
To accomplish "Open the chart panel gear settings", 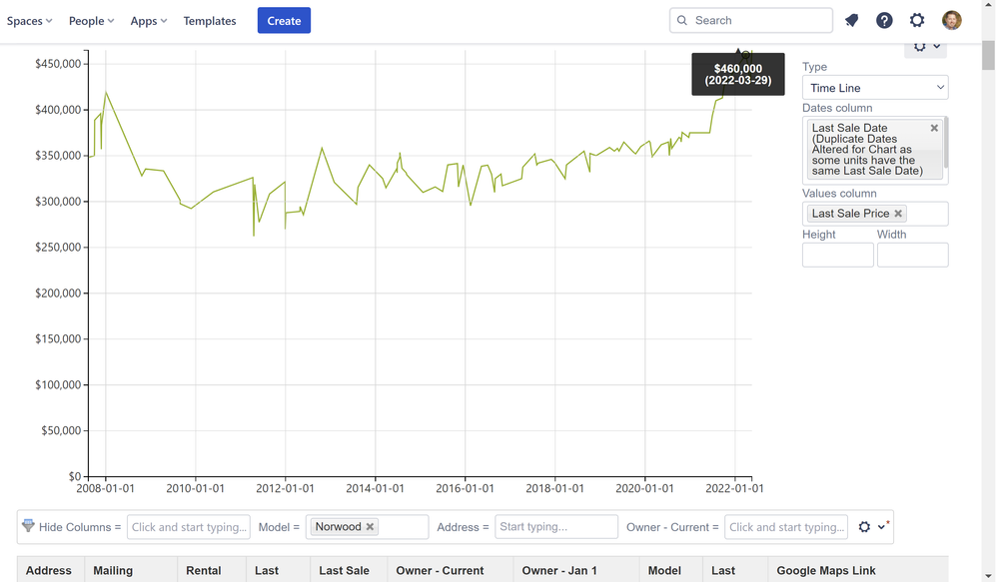I will [918, 46].
